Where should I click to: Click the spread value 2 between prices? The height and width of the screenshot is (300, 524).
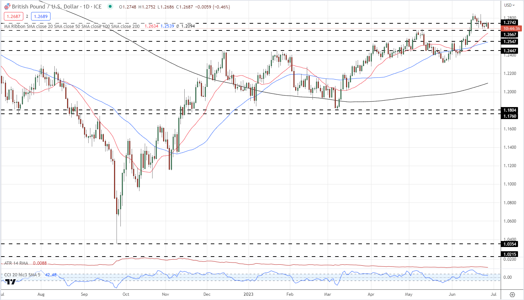27,16
